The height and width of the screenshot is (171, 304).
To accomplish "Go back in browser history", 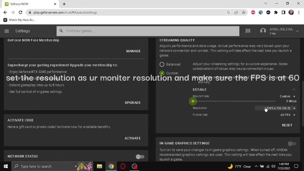I will [x=5, y=12].
